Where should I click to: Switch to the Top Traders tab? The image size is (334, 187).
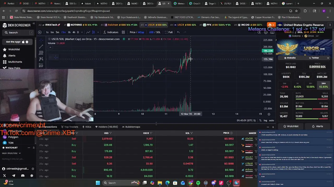click(x=69, y=127)
